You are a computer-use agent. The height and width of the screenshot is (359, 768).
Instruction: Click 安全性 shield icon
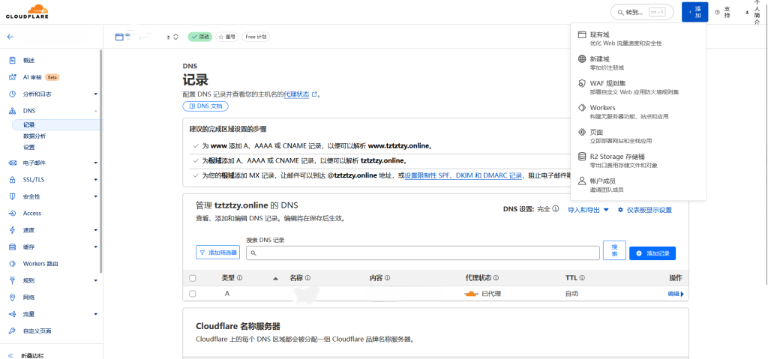coord(13,196)
